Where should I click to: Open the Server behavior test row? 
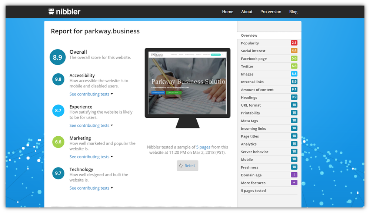[269, 152]
